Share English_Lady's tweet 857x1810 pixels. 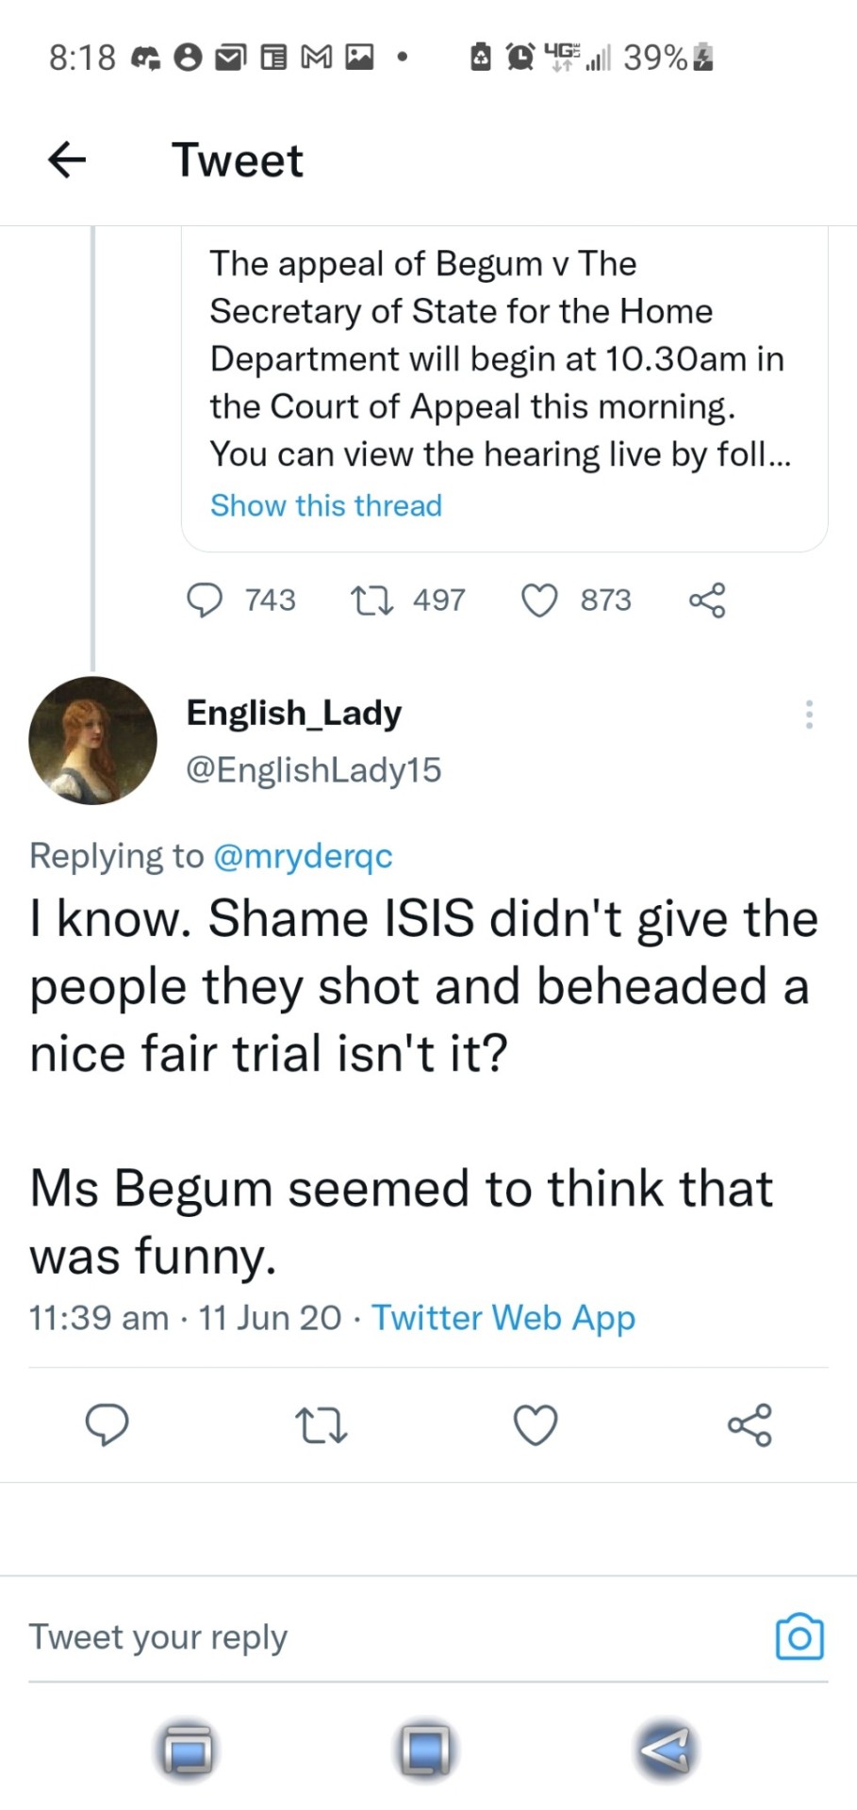[750, 1424]
